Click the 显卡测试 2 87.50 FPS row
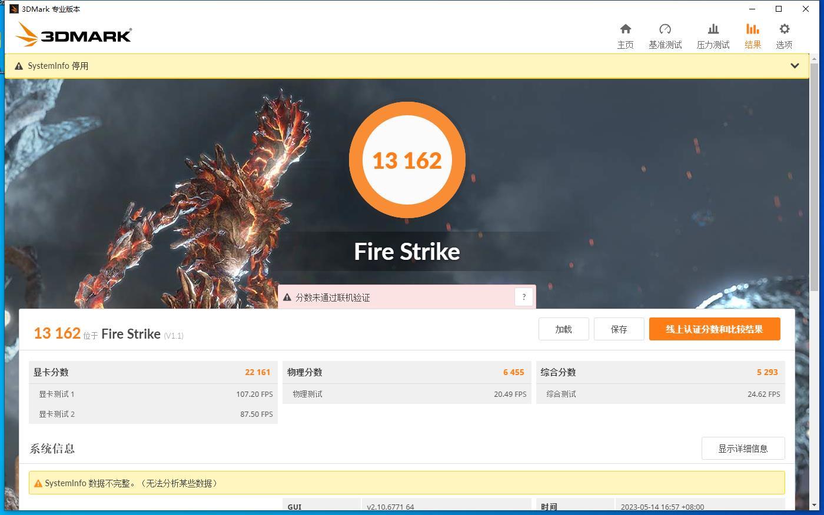 153,414
